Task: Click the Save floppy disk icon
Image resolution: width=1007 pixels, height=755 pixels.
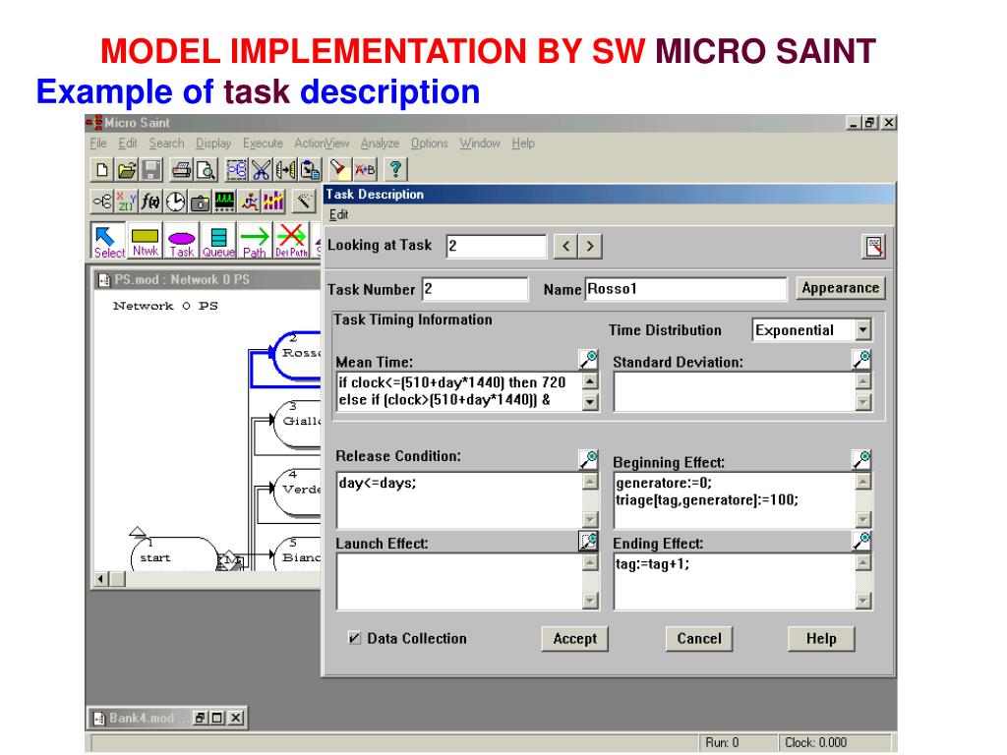Action: (151, 170)
